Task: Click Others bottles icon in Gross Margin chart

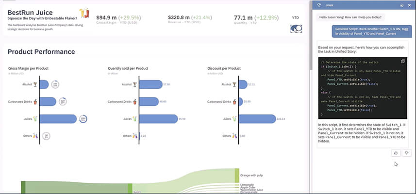Action: coord(35,136)
